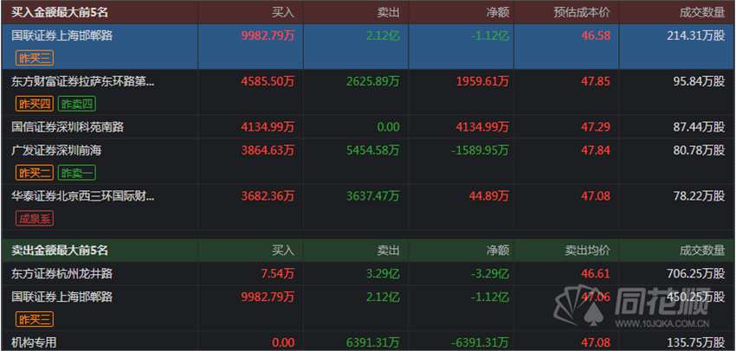This screenshot has width=736, height=351.
Task: Click the 47.29 estimated cost value
Action: pyautogui.click(x=596, y=126)
